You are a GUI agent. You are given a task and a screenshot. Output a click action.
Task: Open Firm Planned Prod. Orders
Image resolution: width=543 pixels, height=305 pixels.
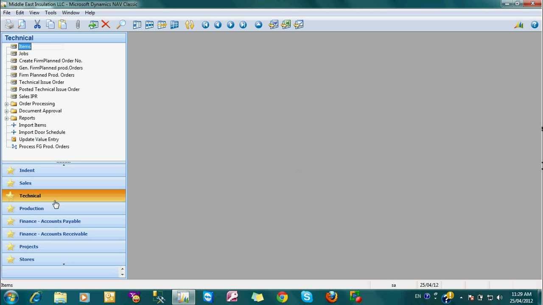(47, 75)
